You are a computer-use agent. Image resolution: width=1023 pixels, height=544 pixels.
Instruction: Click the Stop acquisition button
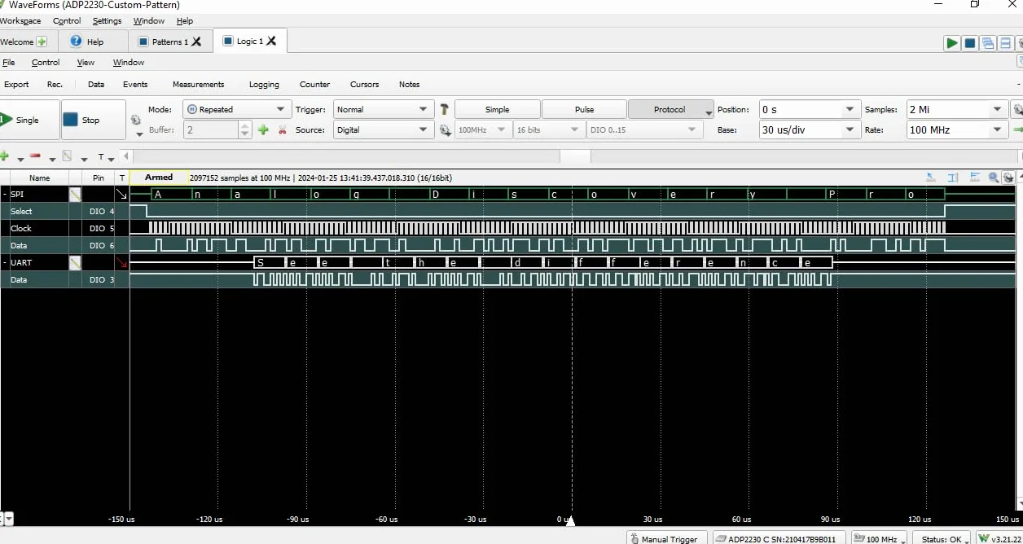coord(93,120)
